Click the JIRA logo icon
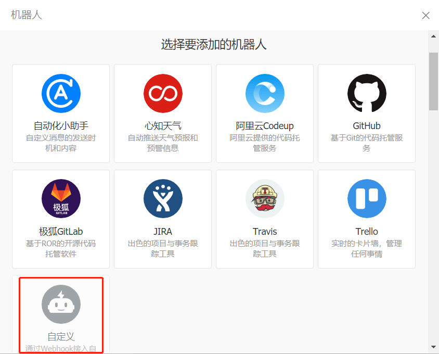 click(x=163, y=199)
